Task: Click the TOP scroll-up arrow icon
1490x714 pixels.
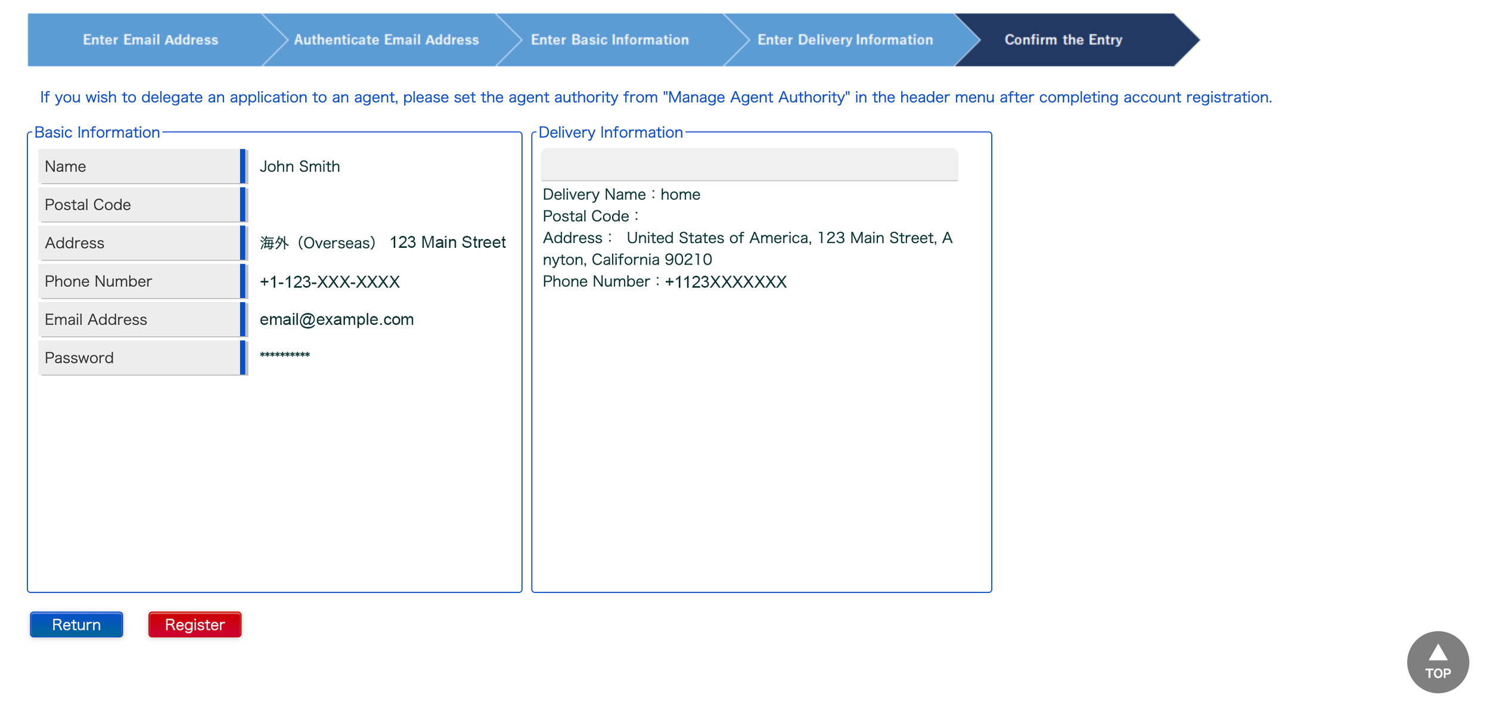Action: tap(1437, 653)
